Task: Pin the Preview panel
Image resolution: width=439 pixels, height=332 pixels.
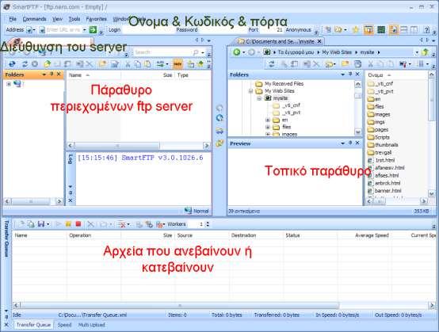Action: coord(350,143)
